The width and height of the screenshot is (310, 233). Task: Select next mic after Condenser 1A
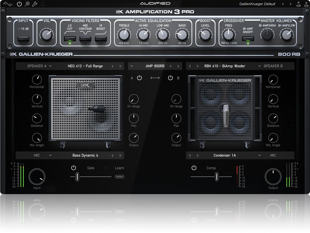tap(198, 155)
